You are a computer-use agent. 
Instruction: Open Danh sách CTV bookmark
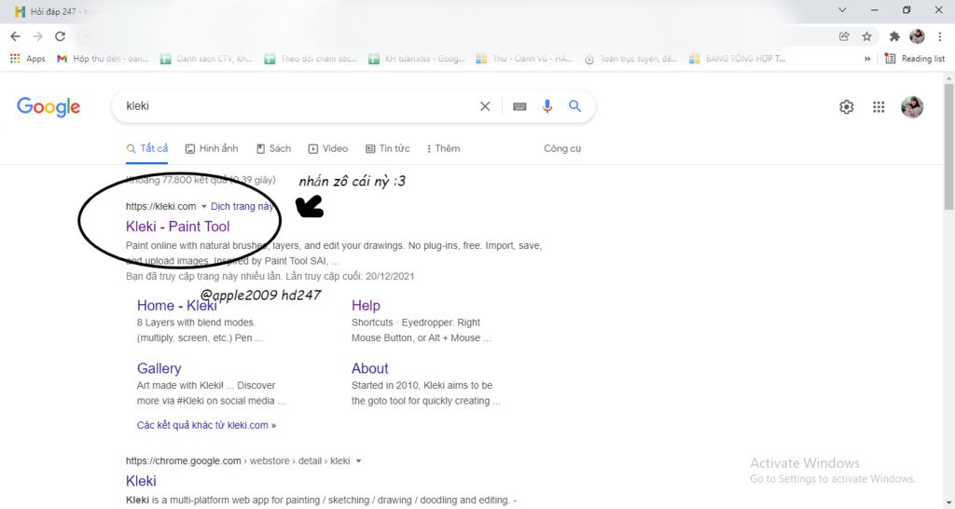click(x=206, y=59)
